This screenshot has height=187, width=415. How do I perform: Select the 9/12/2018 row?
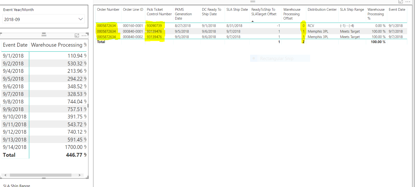[45, 132]
